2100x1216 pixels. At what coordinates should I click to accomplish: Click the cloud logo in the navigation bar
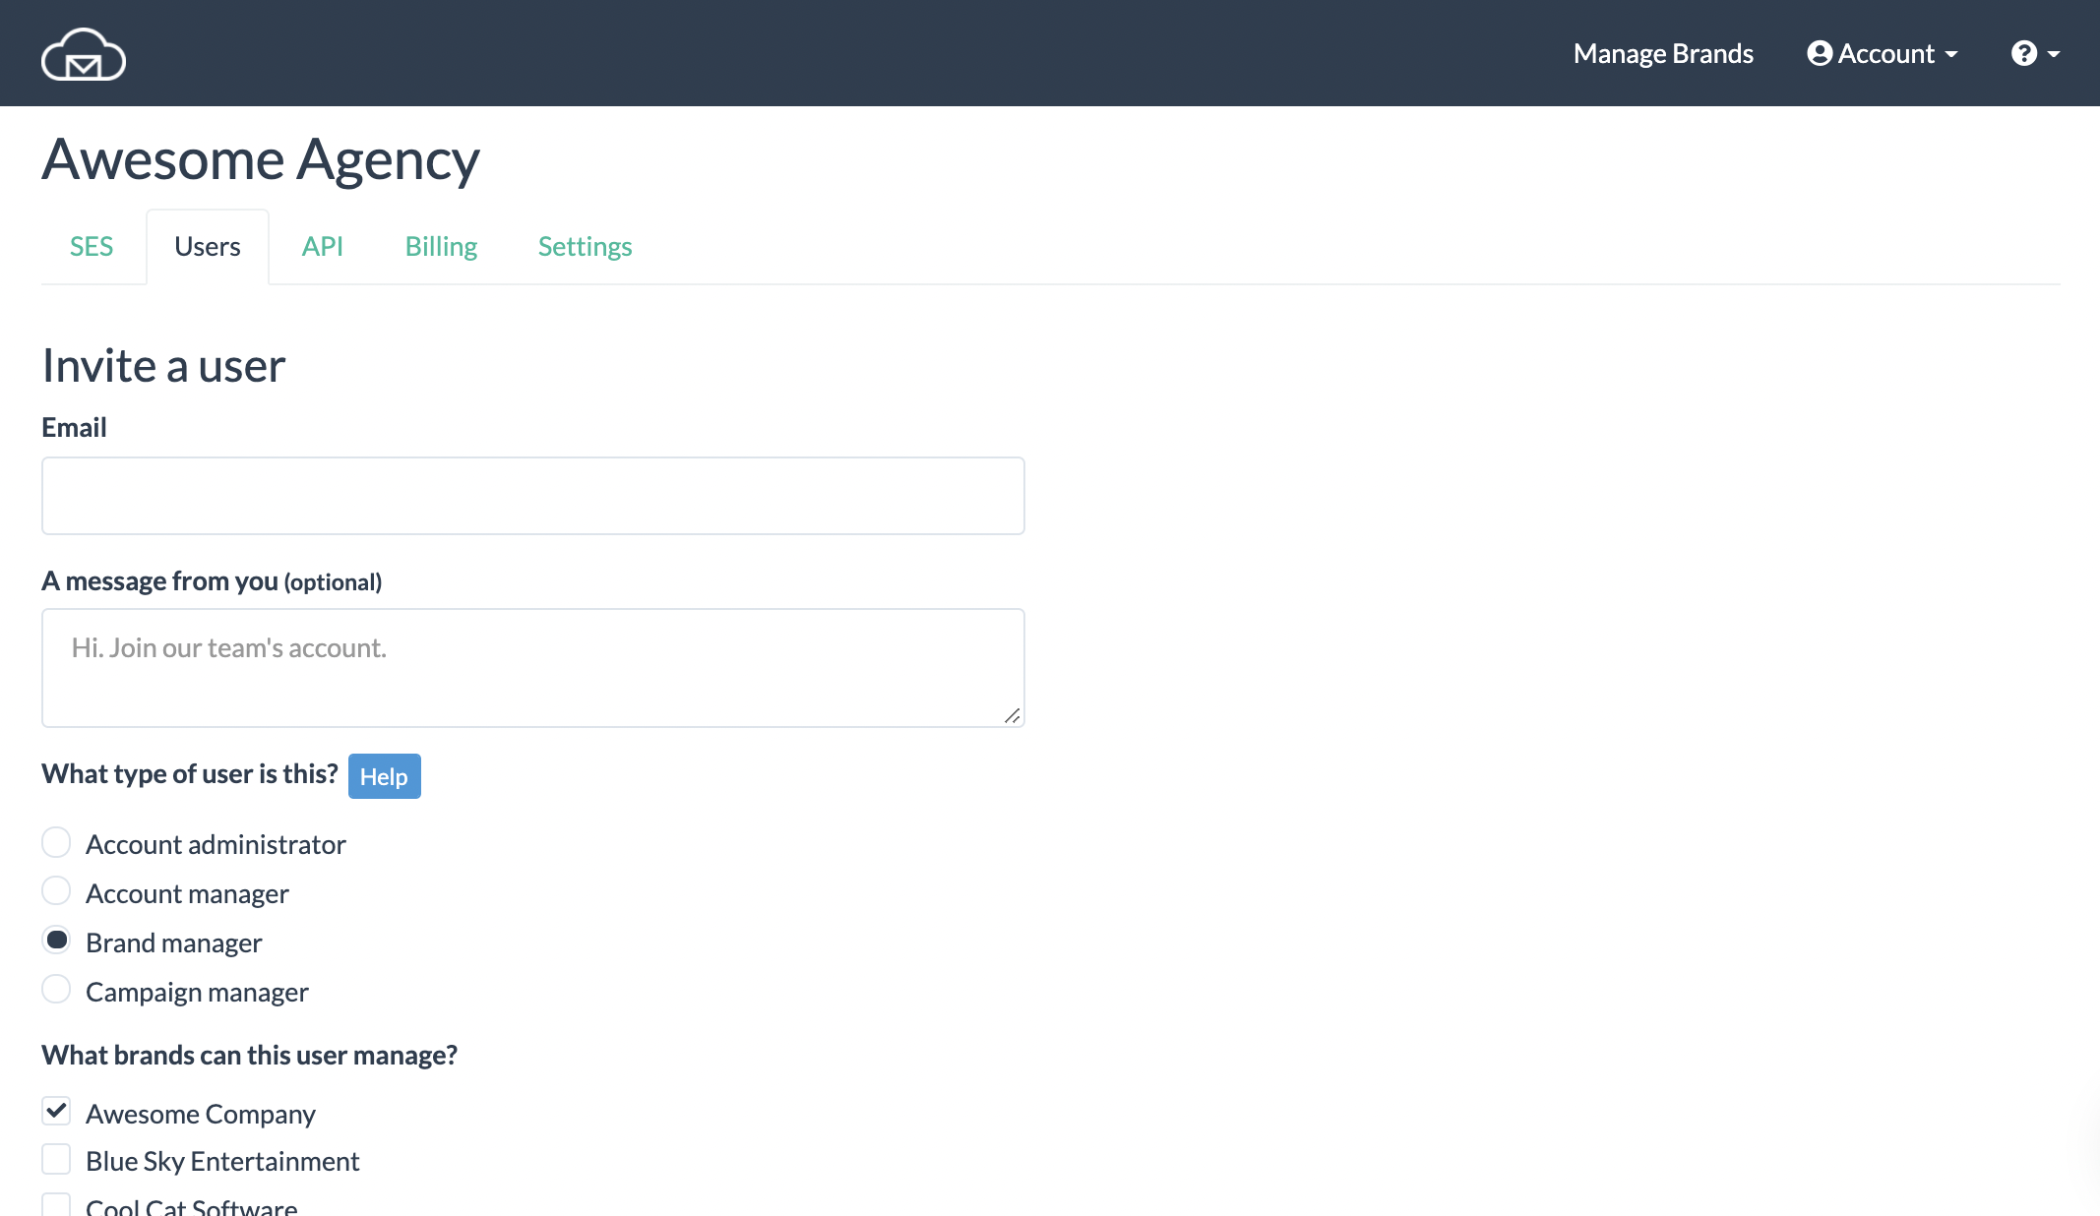click(84, 53)
